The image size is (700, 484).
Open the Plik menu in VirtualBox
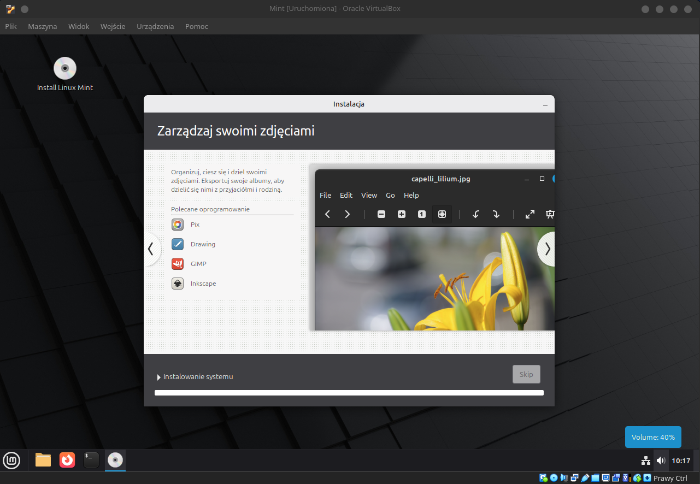tap(11, 26)
